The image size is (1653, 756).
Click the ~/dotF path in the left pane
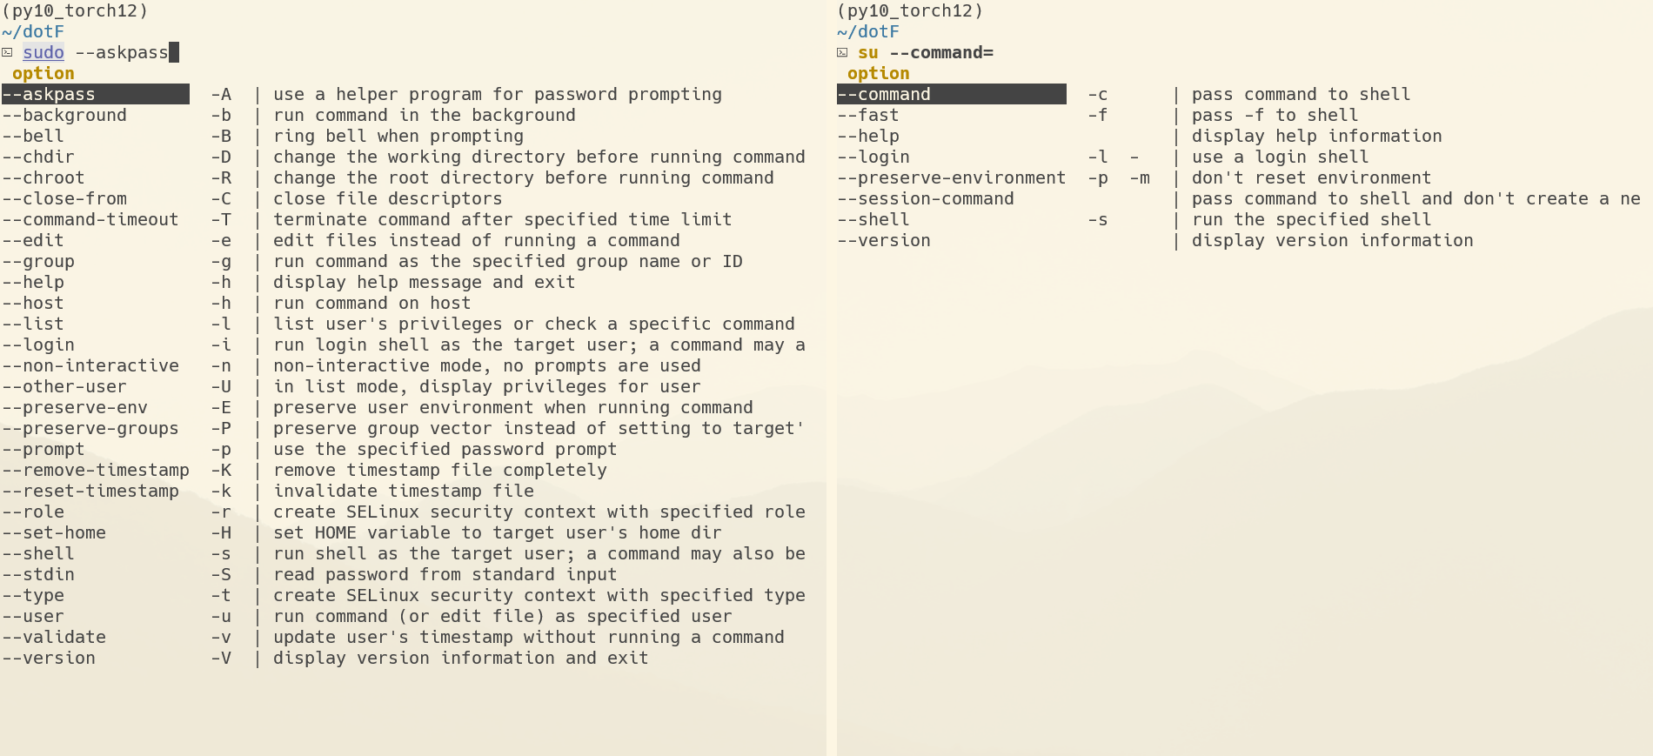pyautogui.click(x=33, y=32)
